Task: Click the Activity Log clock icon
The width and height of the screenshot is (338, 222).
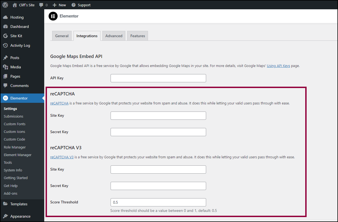Action: [x=5, y=45]
